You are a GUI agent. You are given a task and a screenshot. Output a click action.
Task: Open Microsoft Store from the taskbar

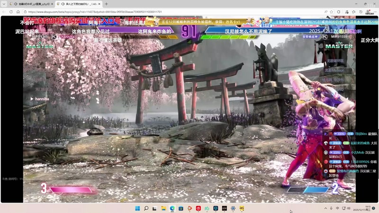(181, 208)
